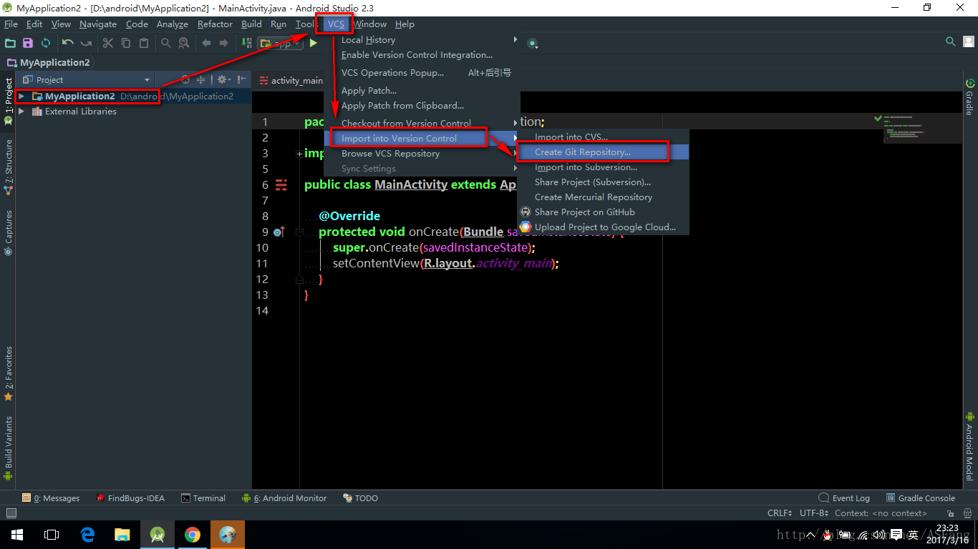The height and width of the screenshot is (549, 978).
Task: Hide the Project panel with its hide icon
Action: click(242, 79)
